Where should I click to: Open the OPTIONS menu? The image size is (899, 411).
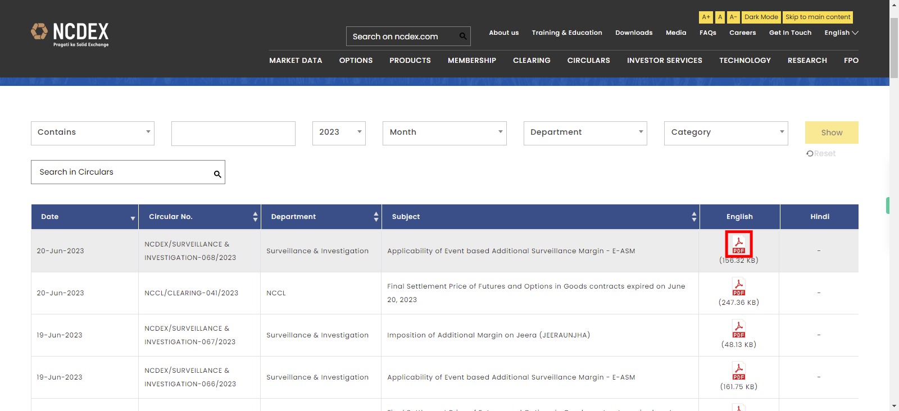coord(356,61)
